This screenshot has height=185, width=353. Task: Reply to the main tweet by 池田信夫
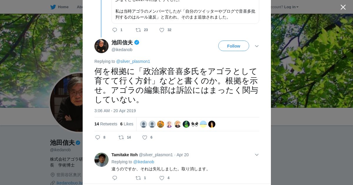98,137
